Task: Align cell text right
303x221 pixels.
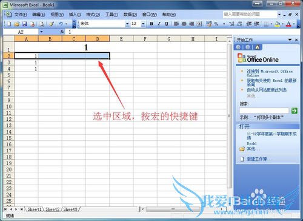Action: pyautogui.click(x=191, y=24)
